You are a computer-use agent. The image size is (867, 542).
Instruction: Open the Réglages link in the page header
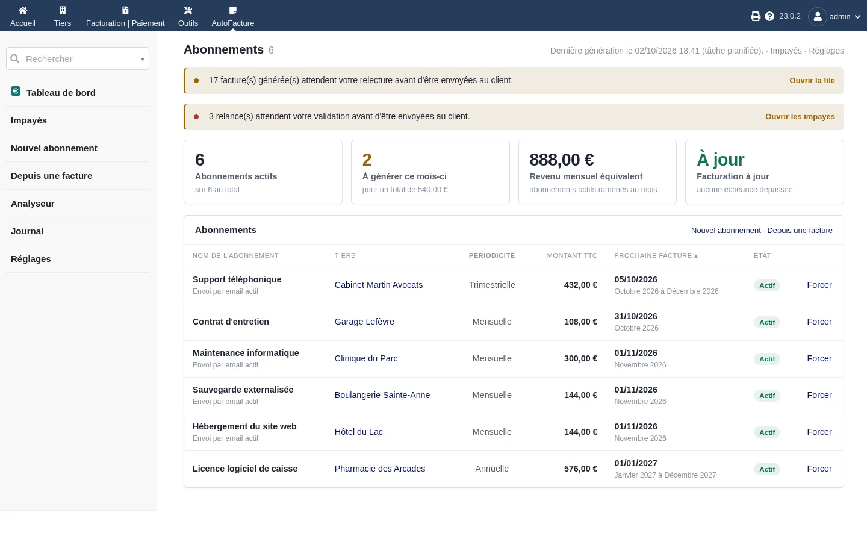826,51
